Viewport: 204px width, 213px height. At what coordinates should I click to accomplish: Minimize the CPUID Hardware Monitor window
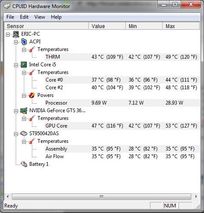(x=163, y=5)
